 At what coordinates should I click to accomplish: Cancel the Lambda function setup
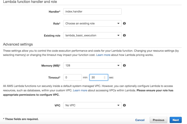[140, 120]
